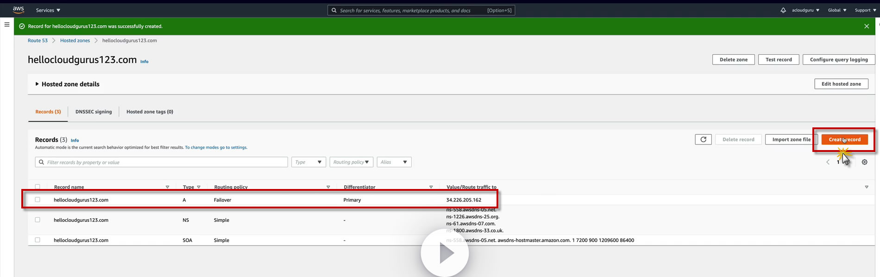Select all records checkbox in header

pyautogui.click(x=38, y=187)
